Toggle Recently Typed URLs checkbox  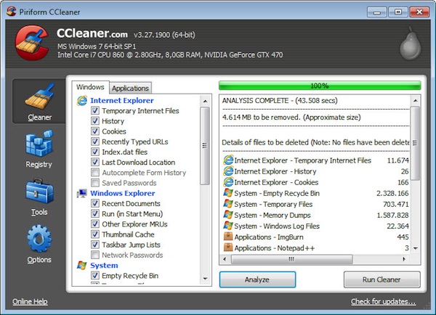coord(95,142)
